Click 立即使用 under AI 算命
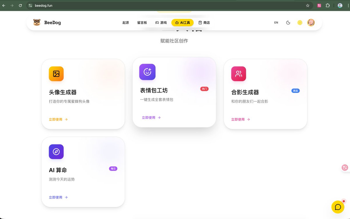Screen dimensions: 350x219 point(55,197)
